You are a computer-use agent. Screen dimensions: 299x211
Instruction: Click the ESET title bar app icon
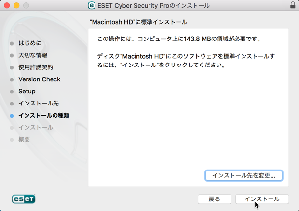coord(92,5)
